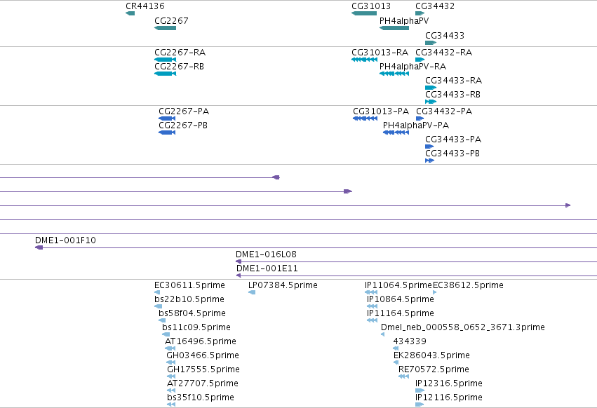
Task: Select the AT16496.5prime EST glyph
Action: coord(170,348)
